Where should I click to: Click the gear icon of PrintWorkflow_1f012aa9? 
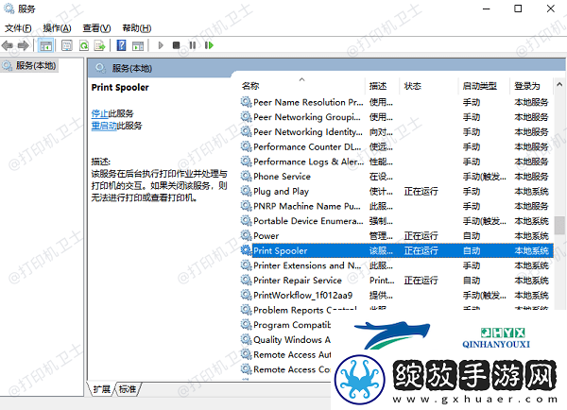[x=246, y=295]
